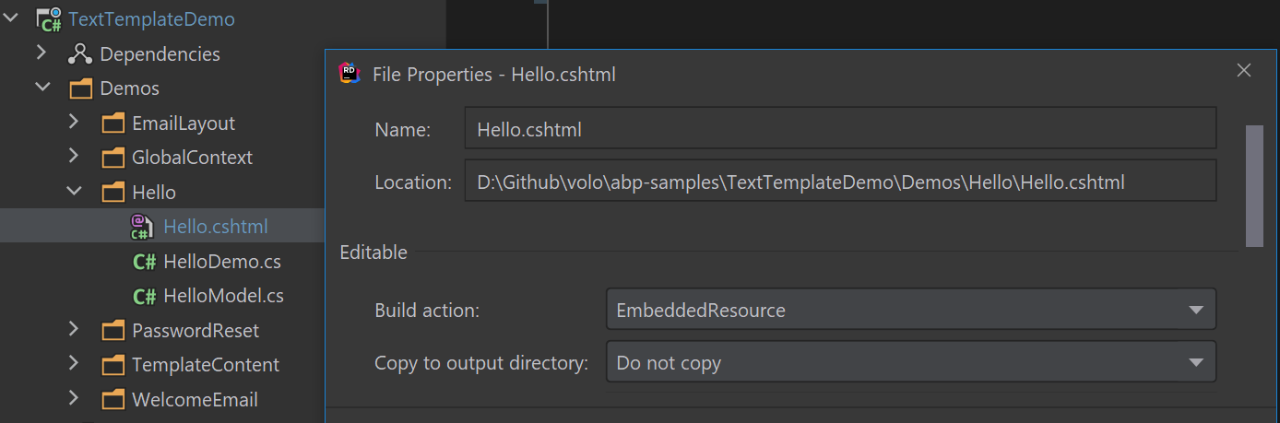Collapse the Hello folder
This screenshot has width=1280, height=423.
tap(73, 192)
